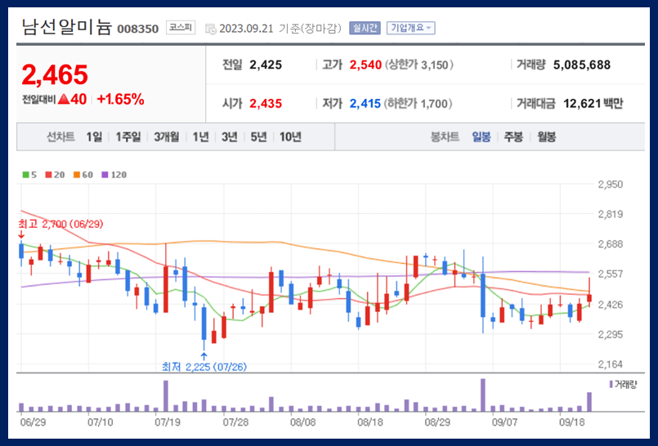Click the 08/18 date axis label
Screen dimensions: 658x446
pos(369,422)
